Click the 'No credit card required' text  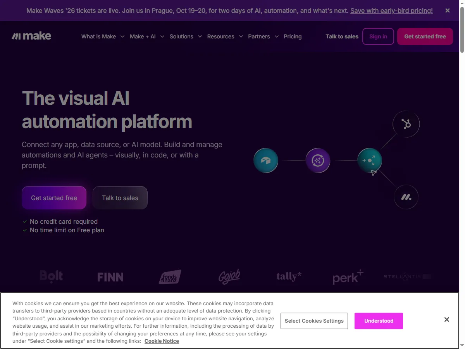pos(64,221)
